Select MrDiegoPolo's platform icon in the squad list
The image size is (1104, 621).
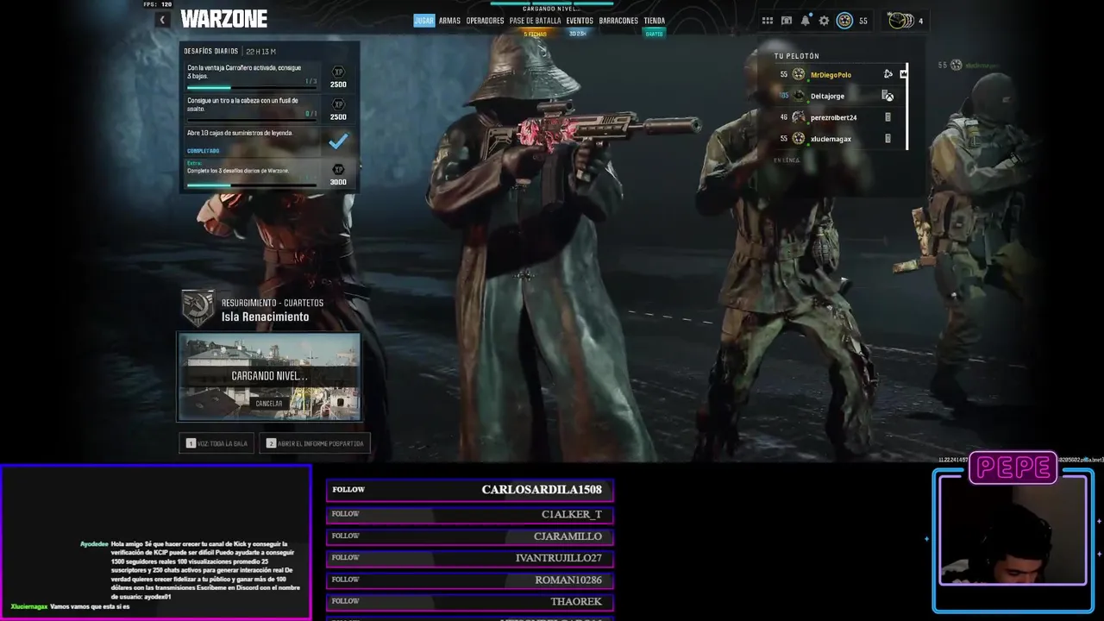888,74
